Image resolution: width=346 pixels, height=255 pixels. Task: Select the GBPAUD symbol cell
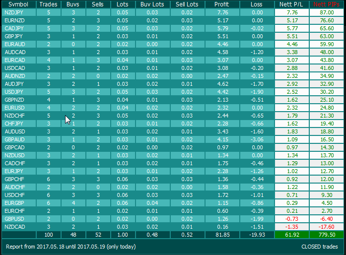tap(18, 139)
